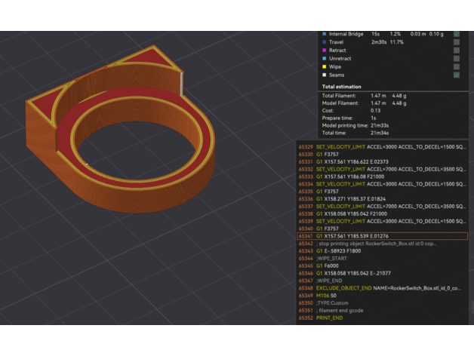Click the Travel color swatch
The height and width of the screenshot is (356, 474).
[x=324, y=43]
